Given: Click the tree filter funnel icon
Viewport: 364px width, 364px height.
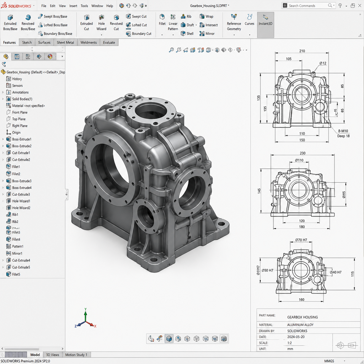Looking at the screenshot, I should [x=4, y=64].
